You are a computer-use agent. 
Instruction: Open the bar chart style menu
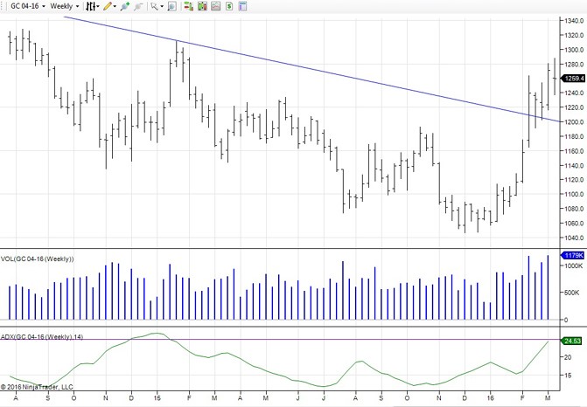pos(92,6)
